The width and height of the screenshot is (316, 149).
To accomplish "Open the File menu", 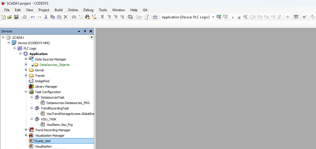I will (7, 10).
